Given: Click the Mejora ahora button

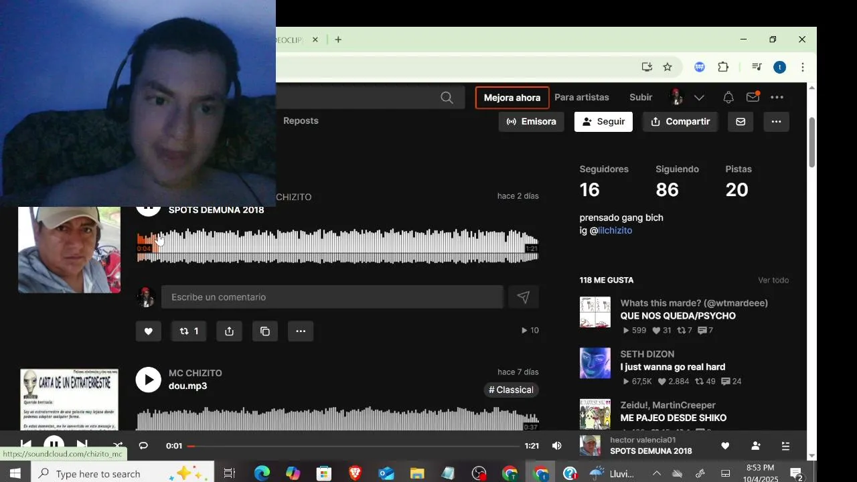Looking at the screenshot, I should (512, 98).
